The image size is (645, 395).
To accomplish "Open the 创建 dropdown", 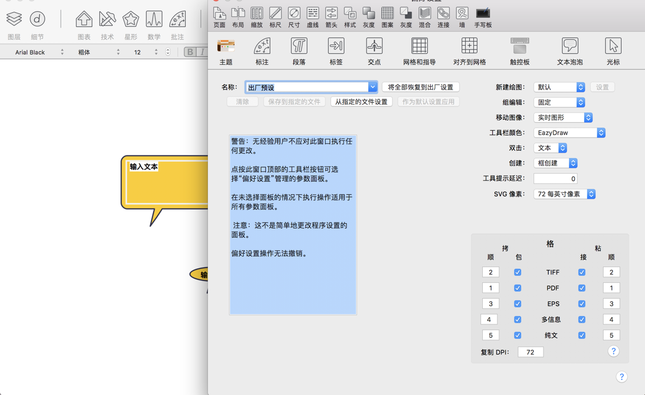I will click(555, 163).
